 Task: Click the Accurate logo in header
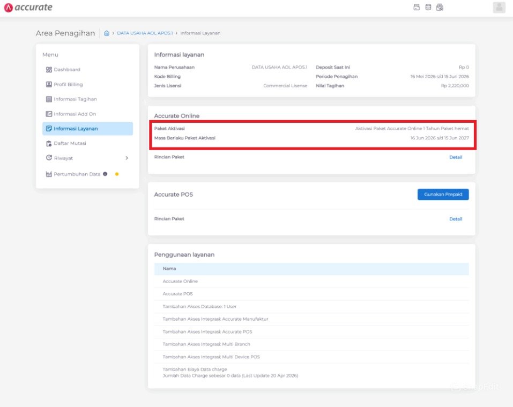pyautogui.click(x=28, y=7)
